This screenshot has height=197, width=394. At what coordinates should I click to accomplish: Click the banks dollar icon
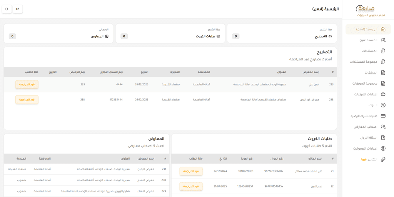383,105
